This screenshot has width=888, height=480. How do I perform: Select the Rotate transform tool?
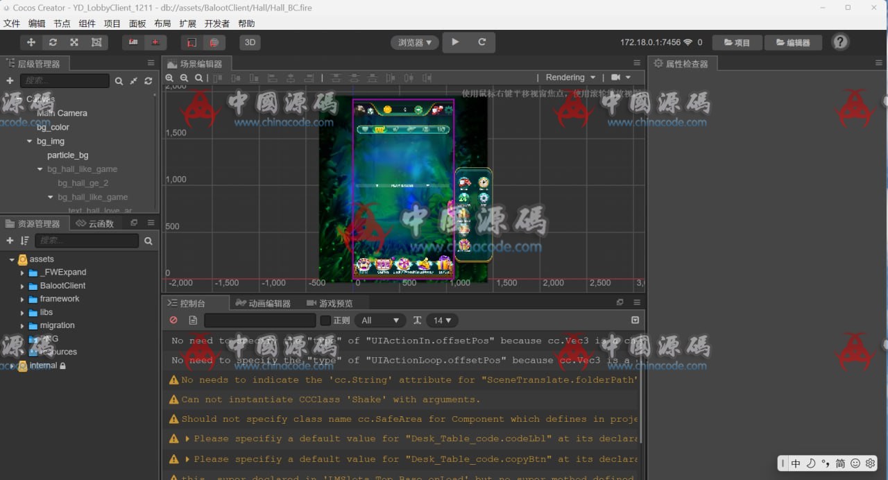click(53, 42)
